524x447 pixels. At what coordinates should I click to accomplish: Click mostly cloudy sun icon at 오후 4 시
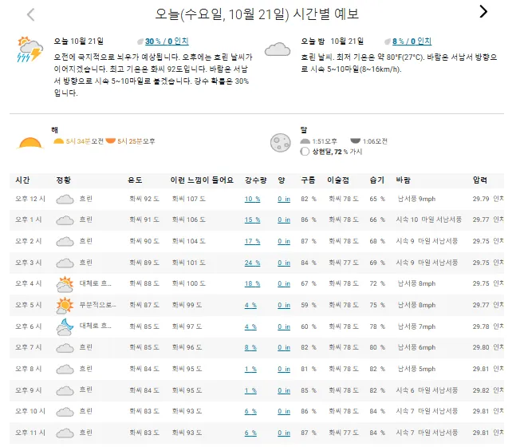(65, 284)
